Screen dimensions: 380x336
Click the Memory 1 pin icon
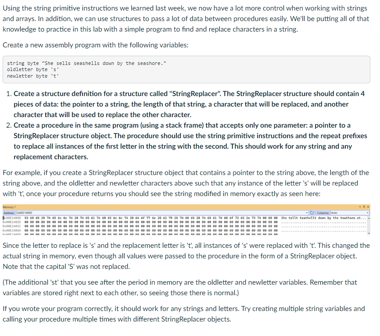click(364, 207)
